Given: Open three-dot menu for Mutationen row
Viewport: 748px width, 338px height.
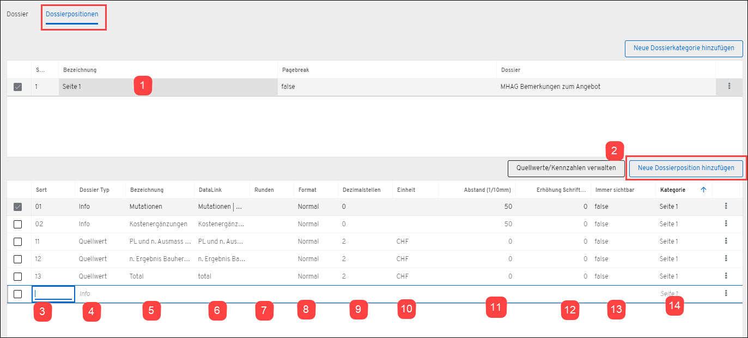Looking at the screenshot, I should point(726,206).
